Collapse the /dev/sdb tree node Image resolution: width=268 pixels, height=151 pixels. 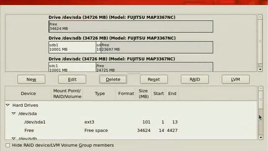[14, 138]
